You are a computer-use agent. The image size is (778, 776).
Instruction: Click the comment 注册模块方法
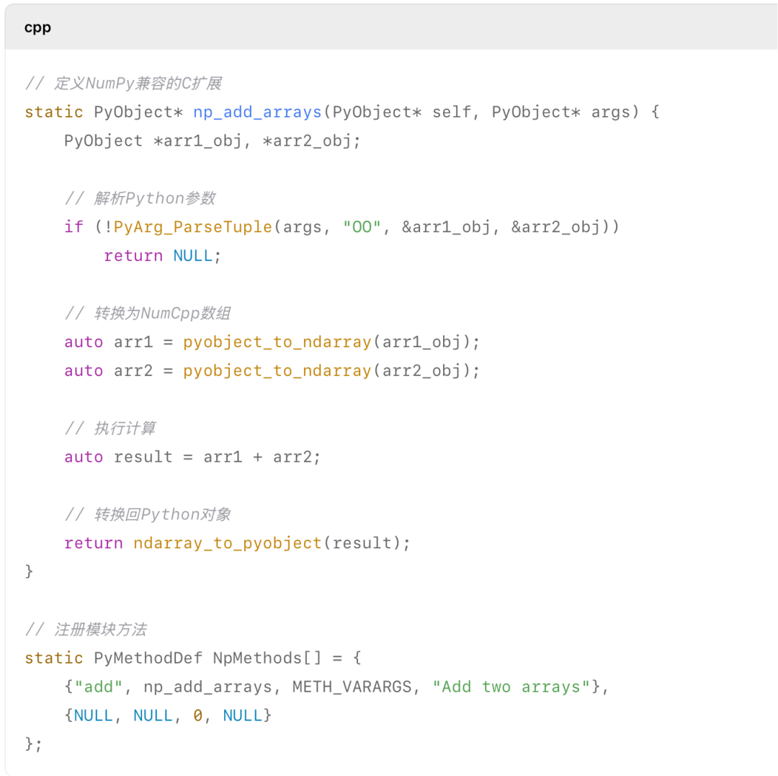pos(86,630)
